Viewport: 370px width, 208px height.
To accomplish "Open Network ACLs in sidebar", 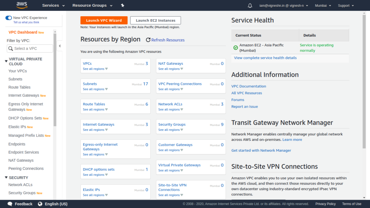I will click(20, 185).
